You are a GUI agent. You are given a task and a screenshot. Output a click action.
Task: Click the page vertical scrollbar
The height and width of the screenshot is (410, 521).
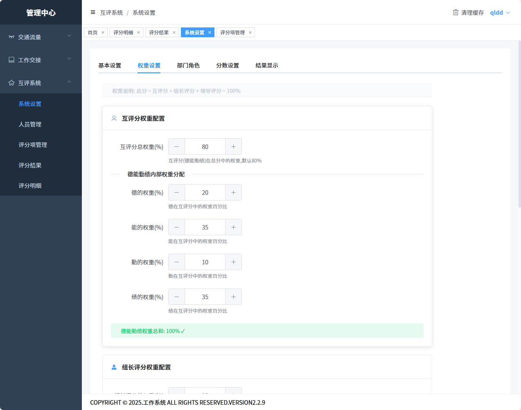[x=519, y=123]
